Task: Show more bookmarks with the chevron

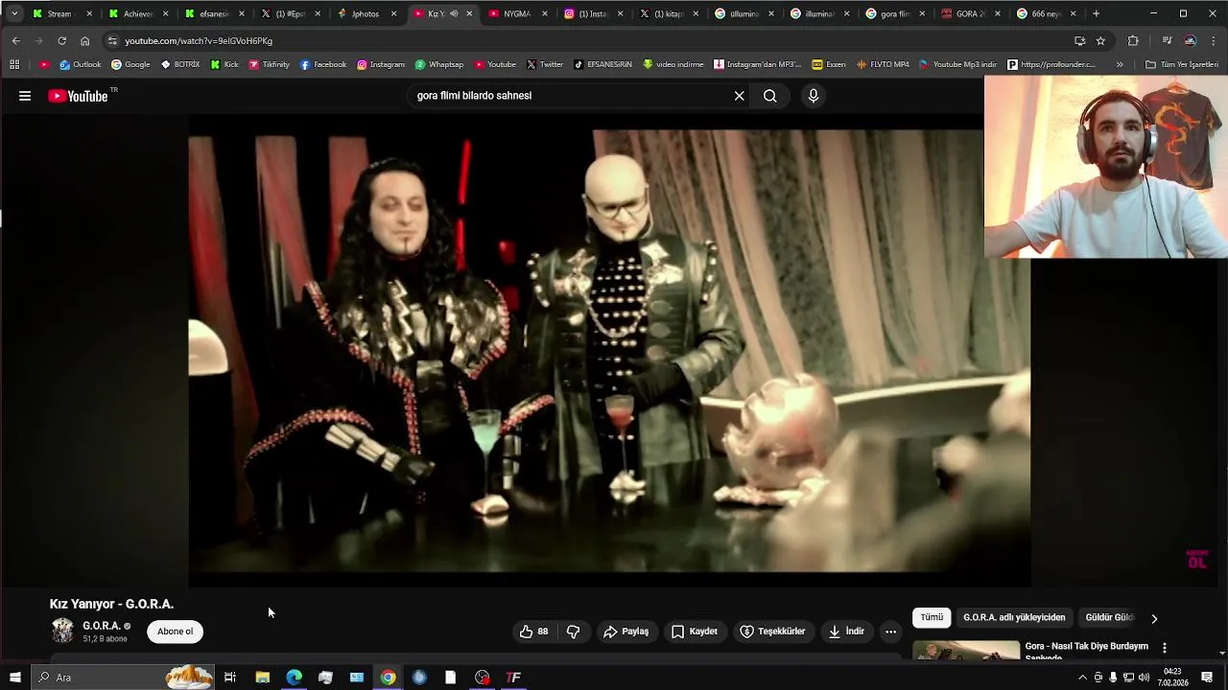Action: point(1120,64)
